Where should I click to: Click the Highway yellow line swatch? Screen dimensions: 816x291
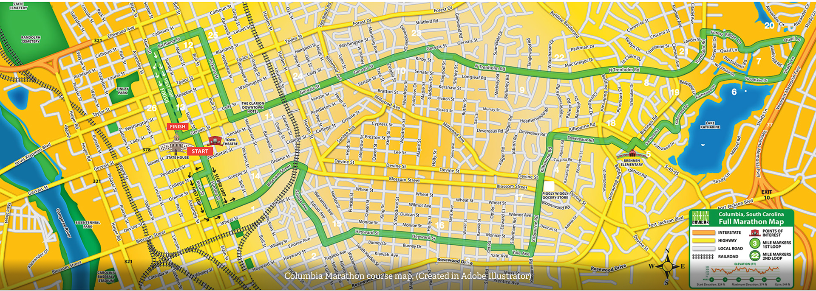click(x=703, y=241)
